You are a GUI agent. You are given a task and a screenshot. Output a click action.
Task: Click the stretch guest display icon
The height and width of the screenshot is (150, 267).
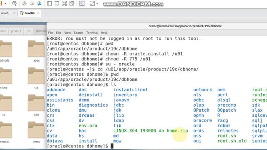[x=92, y=3]
